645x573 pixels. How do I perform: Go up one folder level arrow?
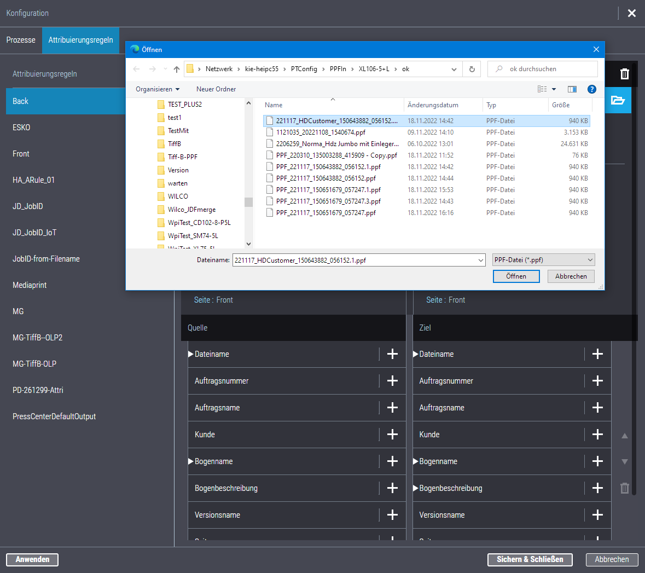tap(177, 69)
